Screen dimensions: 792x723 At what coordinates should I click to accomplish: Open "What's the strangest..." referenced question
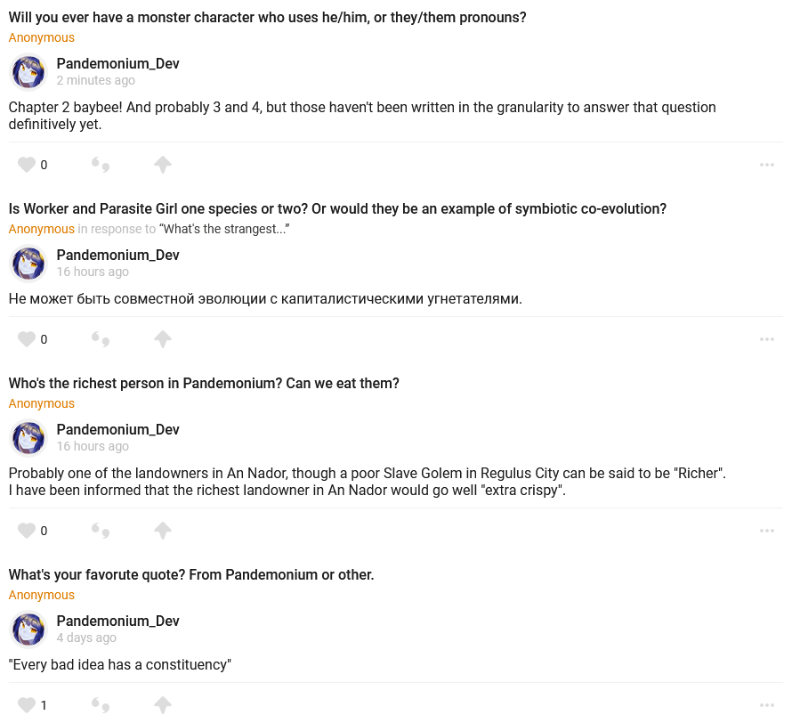tap(224, 229)
